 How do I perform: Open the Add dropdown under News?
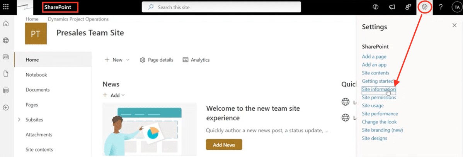point(114,95)
